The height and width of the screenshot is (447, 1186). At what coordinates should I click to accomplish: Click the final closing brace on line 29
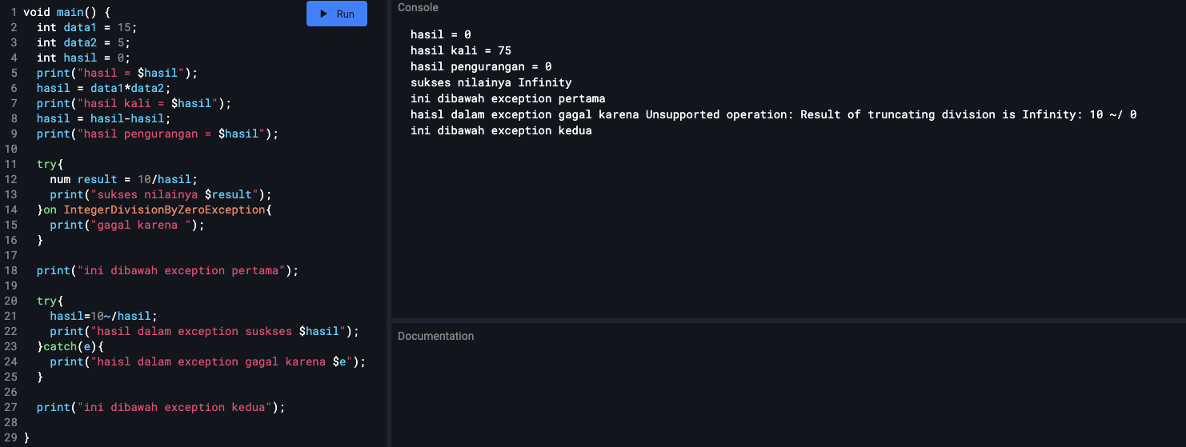point(26,437)
